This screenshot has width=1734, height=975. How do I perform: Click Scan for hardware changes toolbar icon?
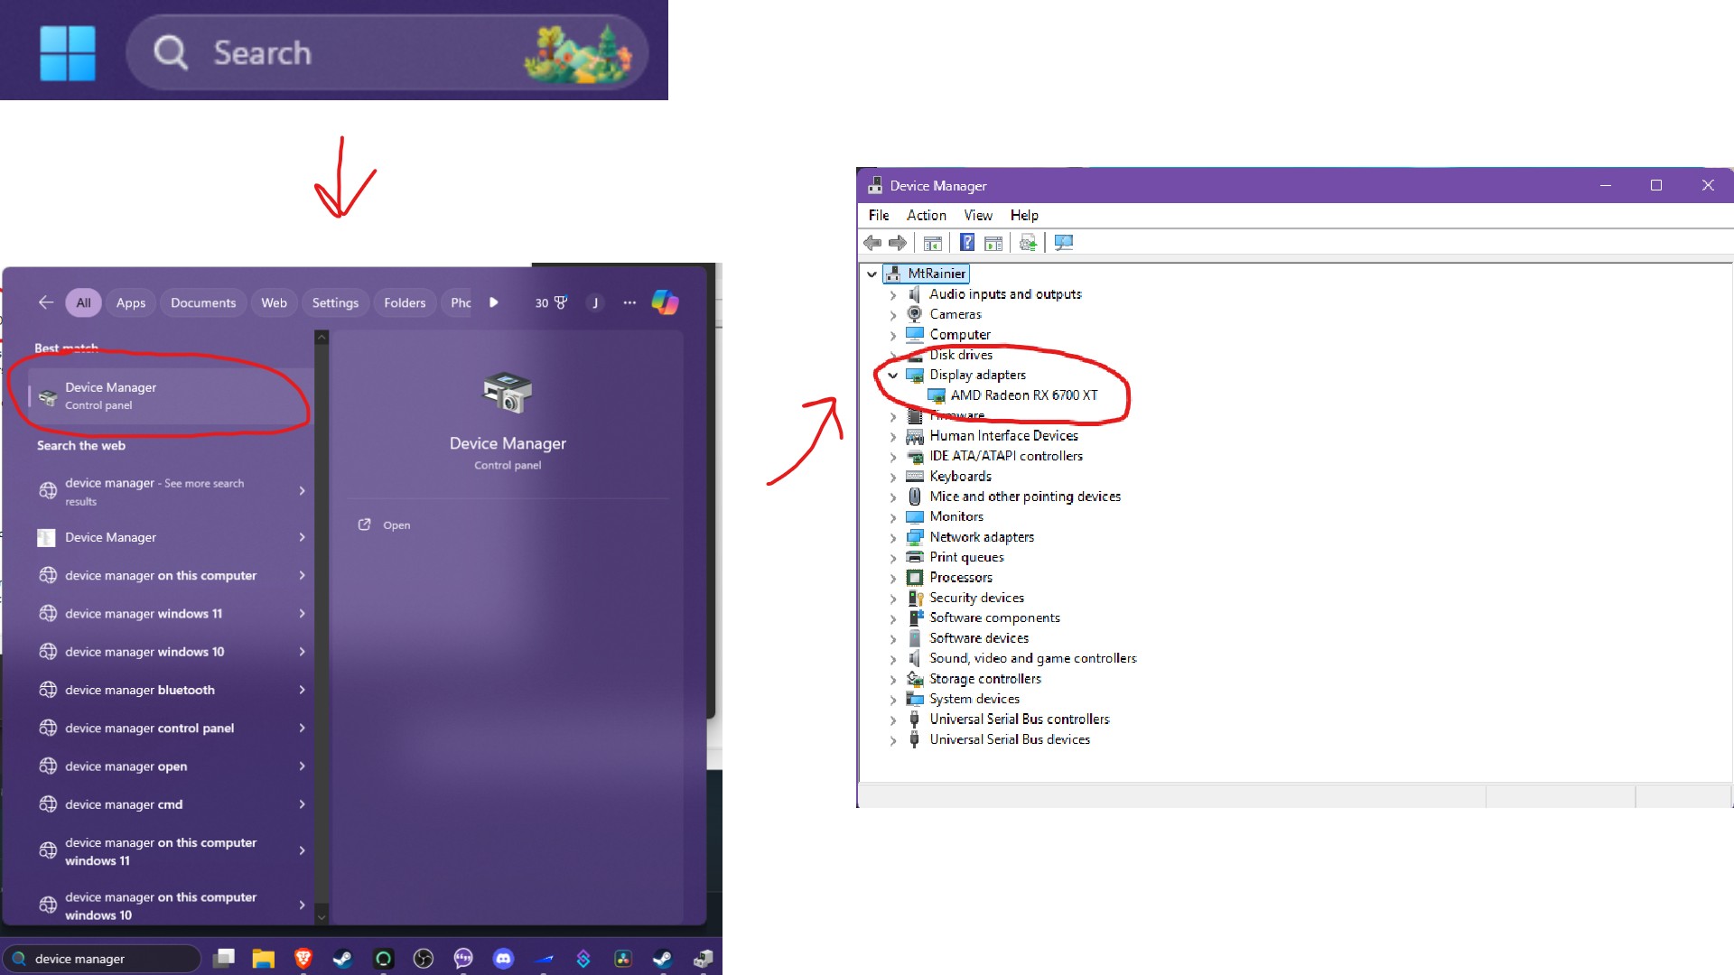click(x=1064, y=242)
